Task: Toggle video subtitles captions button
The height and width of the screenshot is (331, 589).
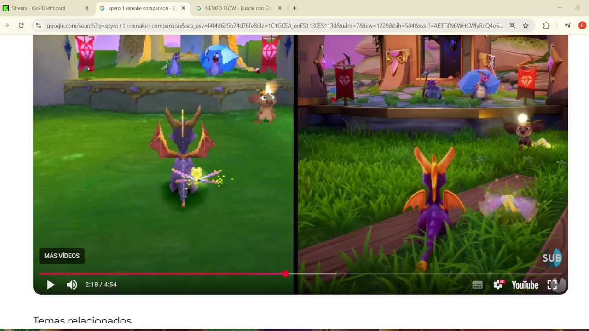Action: [x=477, y=285]
